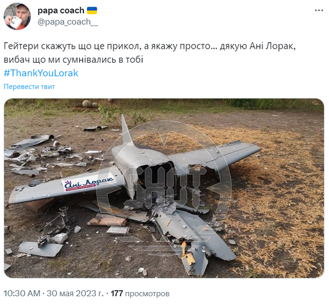
Task: Open the @papa_coach__ handle link
Action: (x=67, y=22)
